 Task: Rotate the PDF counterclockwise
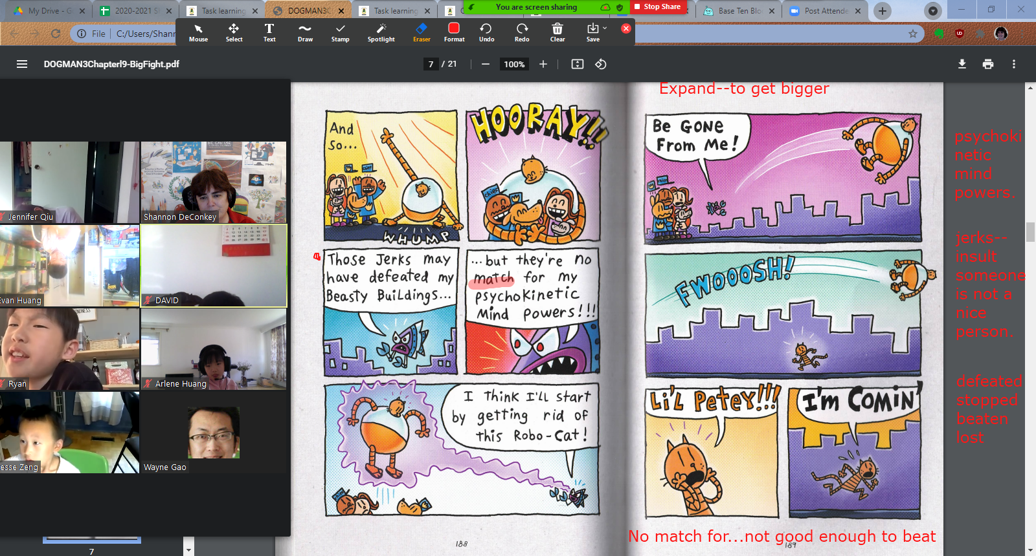(601, 64)
